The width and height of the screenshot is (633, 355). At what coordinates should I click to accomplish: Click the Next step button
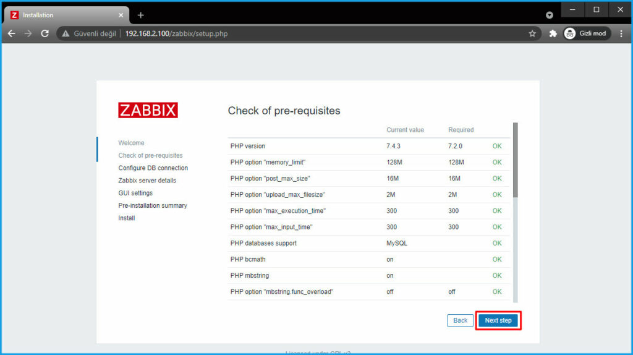click(x=498, y=320)
